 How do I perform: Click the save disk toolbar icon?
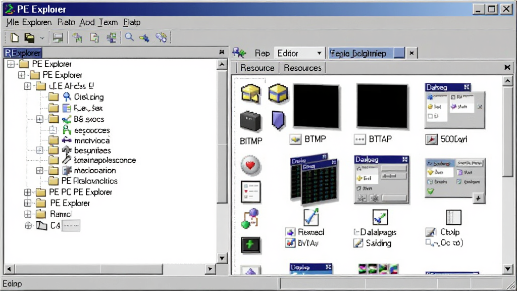tap(58, 37)
